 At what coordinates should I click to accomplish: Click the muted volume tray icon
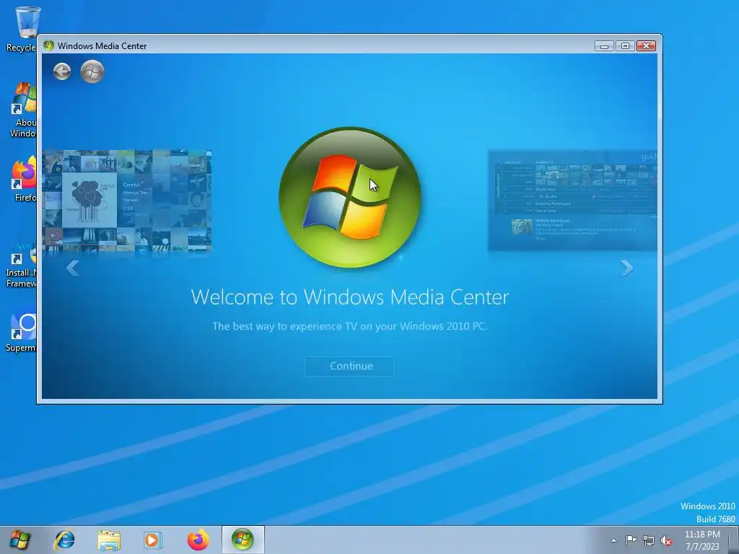click(x=666, y=540)
